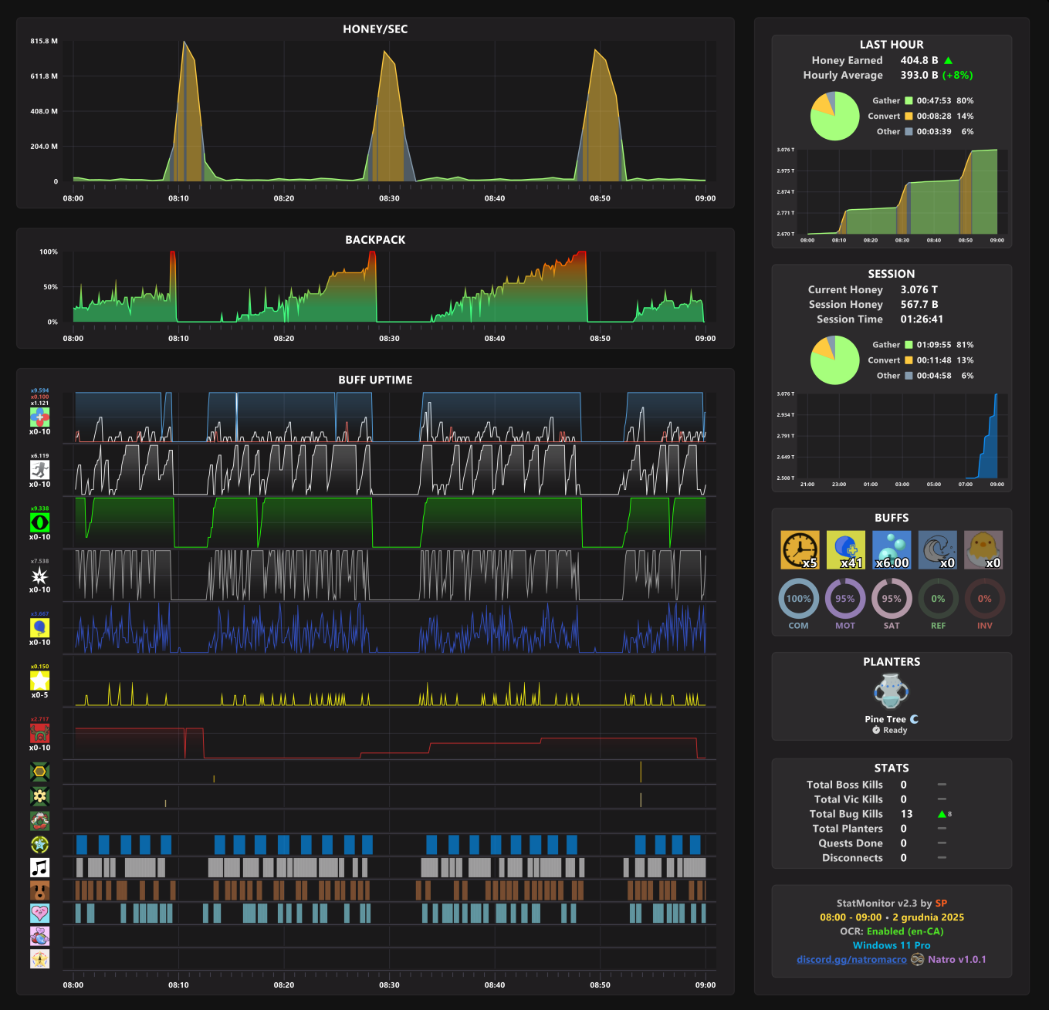The image size is (1049, 1010).
Task: Click the green eye buff uptime icon
Action: click(x=39, y=522)
